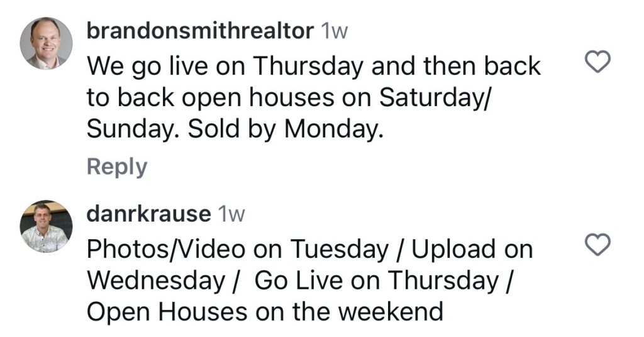Click the word "Wednesday" in danrkrause's comment
Viewport: 644px width, 337px height.
tap(156, 281)
